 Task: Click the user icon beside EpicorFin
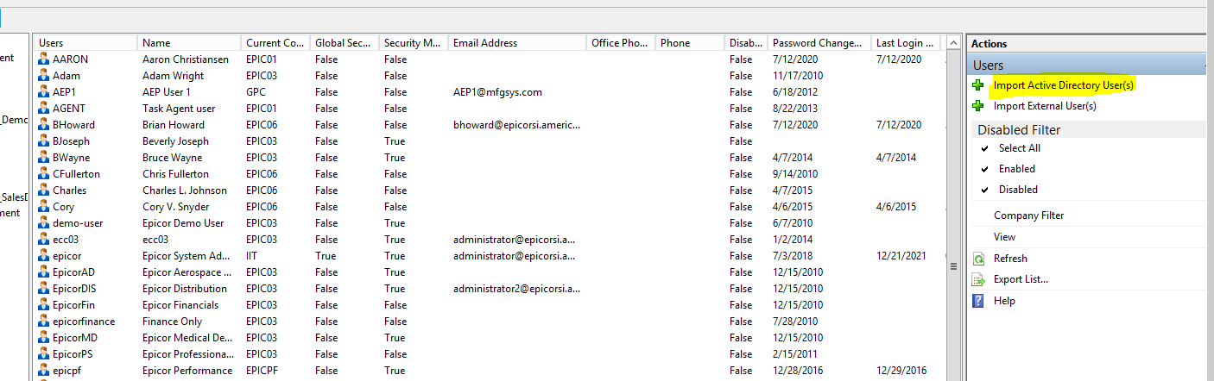click(x=43, y=305)
